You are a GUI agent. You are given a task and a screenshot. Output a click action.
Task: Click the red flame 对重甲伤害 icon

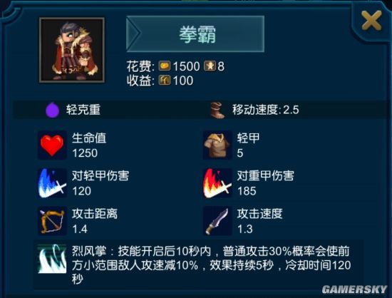click(217, 183)
